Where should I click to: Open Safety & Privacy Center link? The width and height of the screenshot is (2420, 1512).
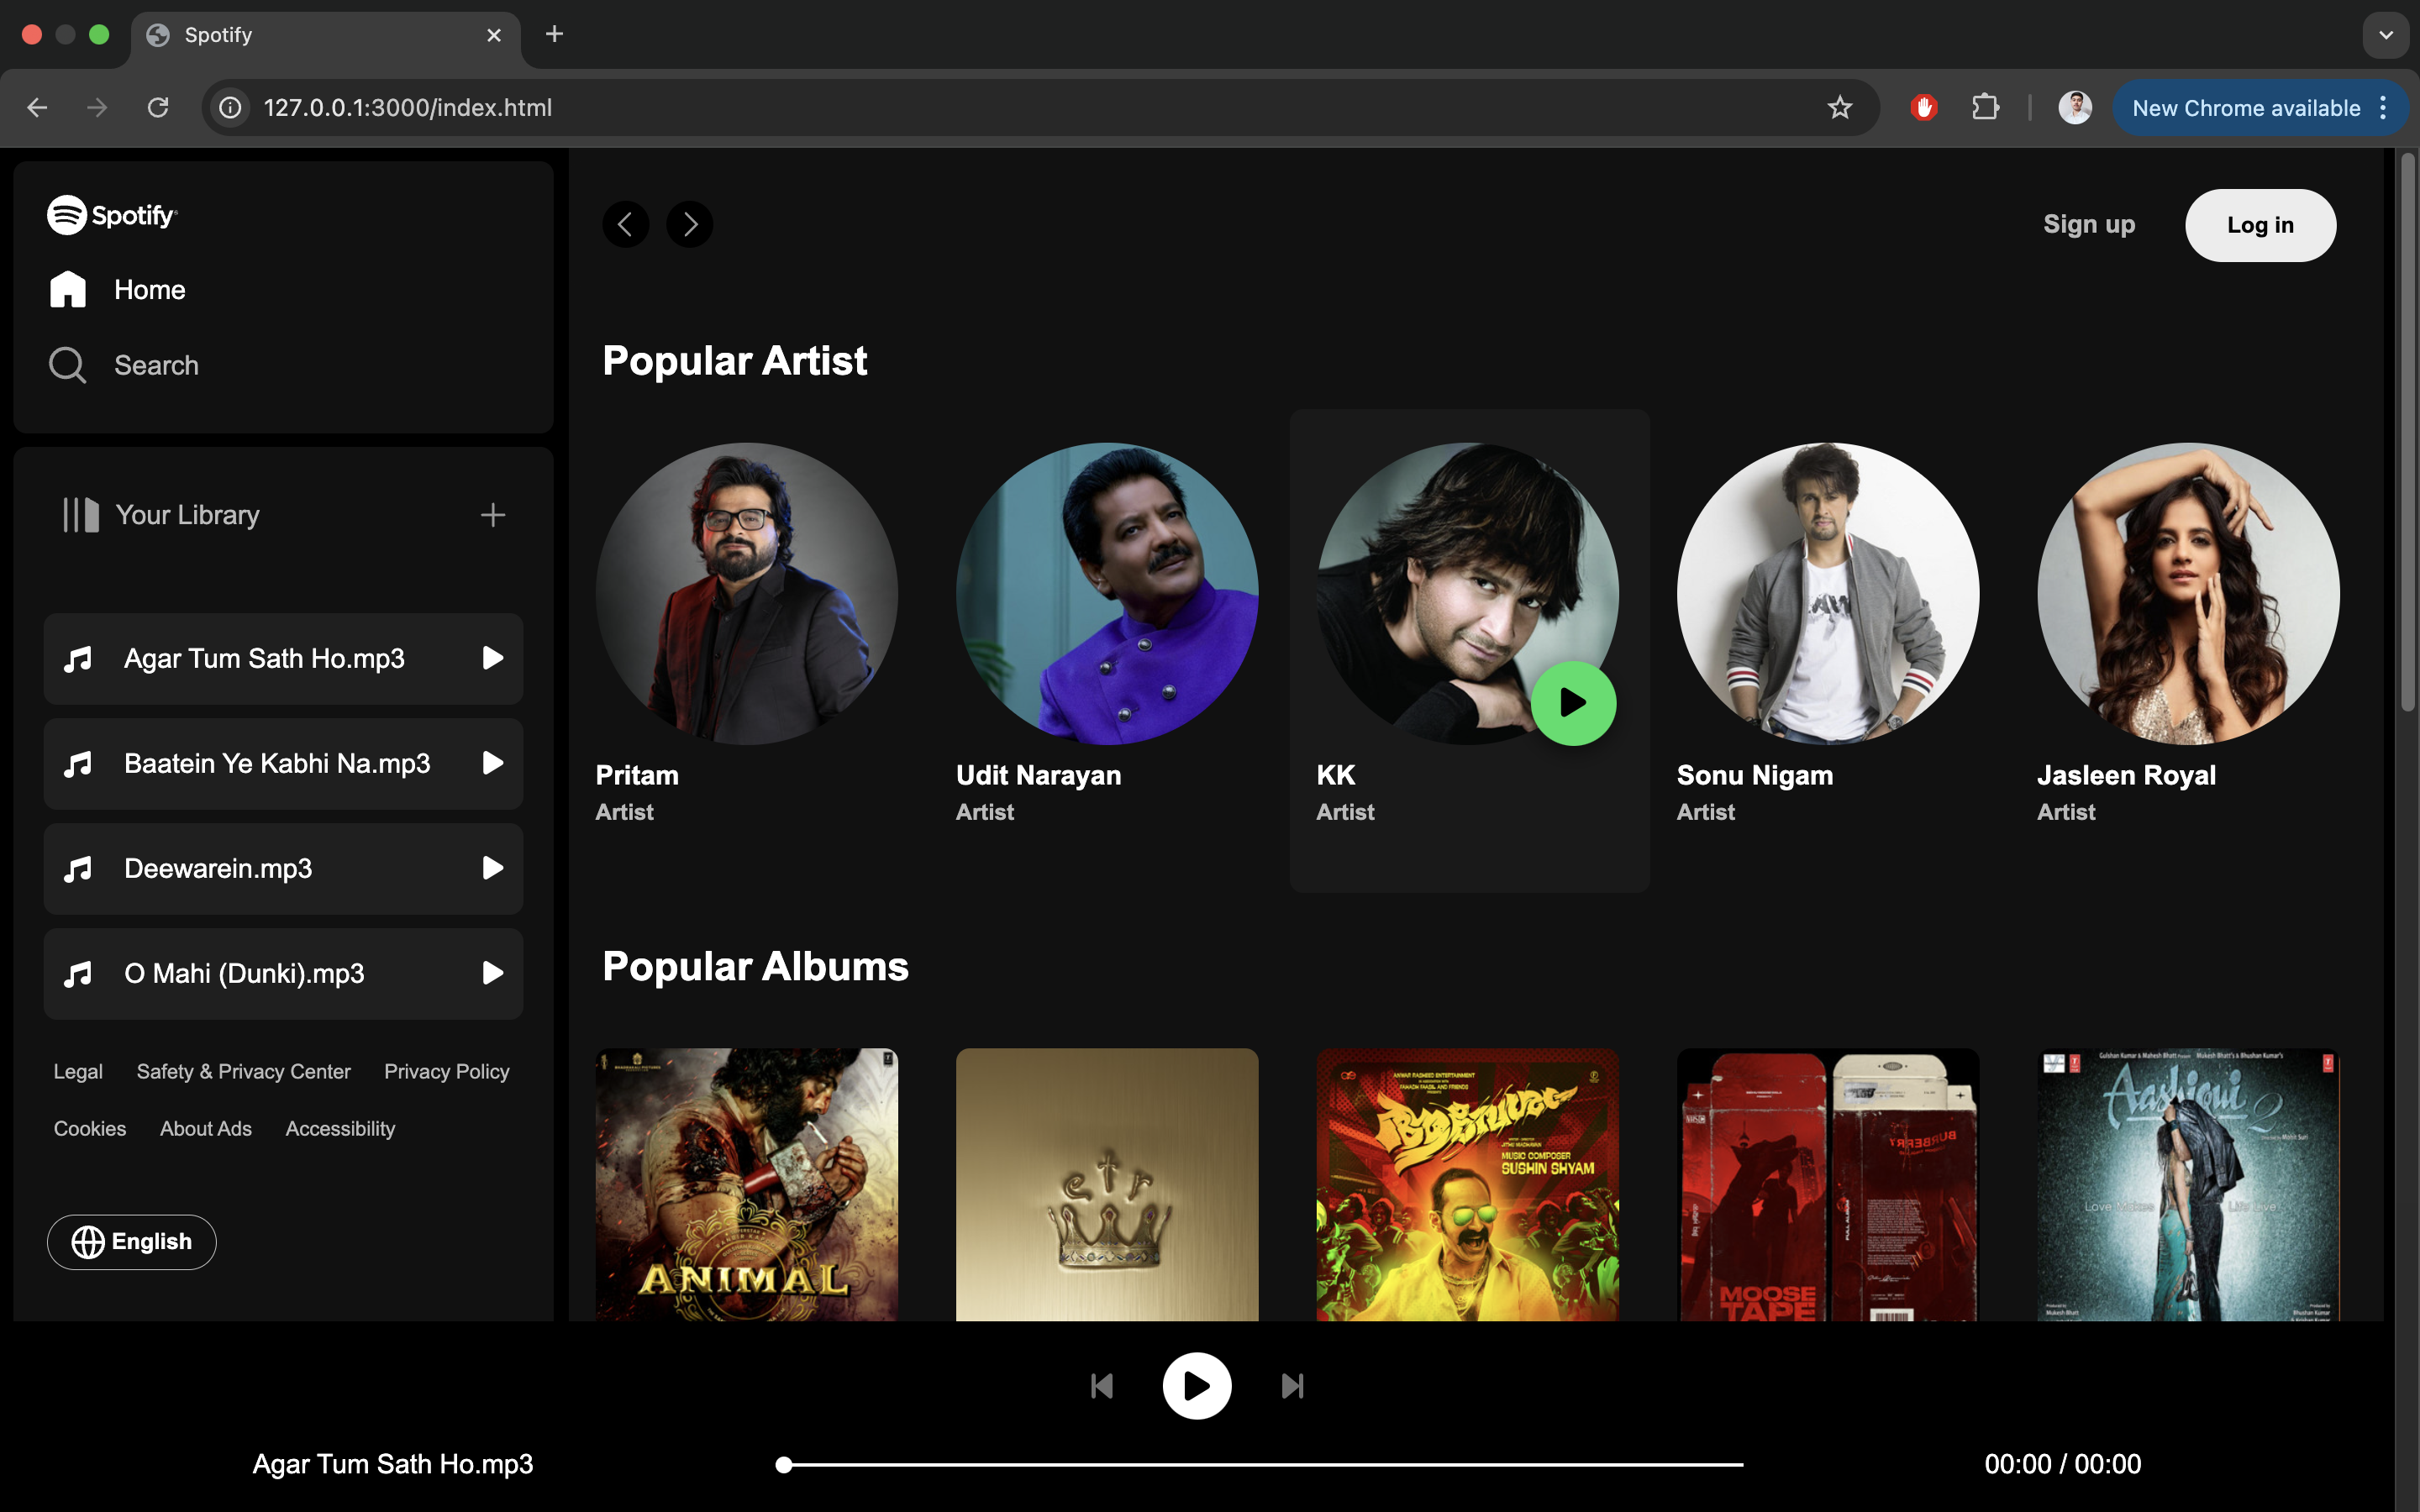tap(244, 1071)
